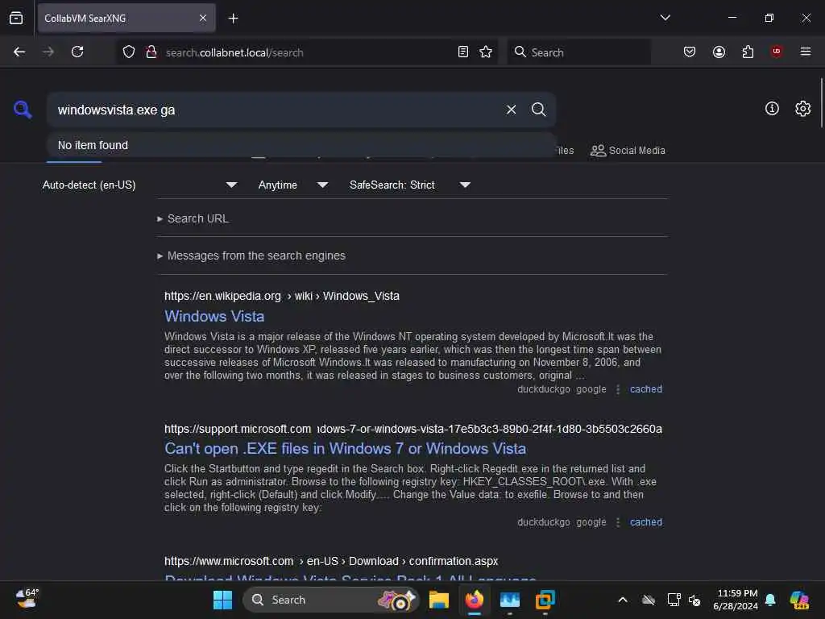Click support.microsoft.com result URL
This screenshot has height=619, width=825.
[x=413, y=429]
